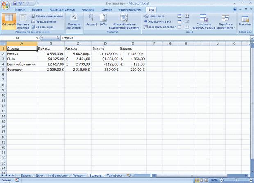This screenshot has height=183, width=254.
Task: Open the Данные ribbon tab
Action: (107, 9)
